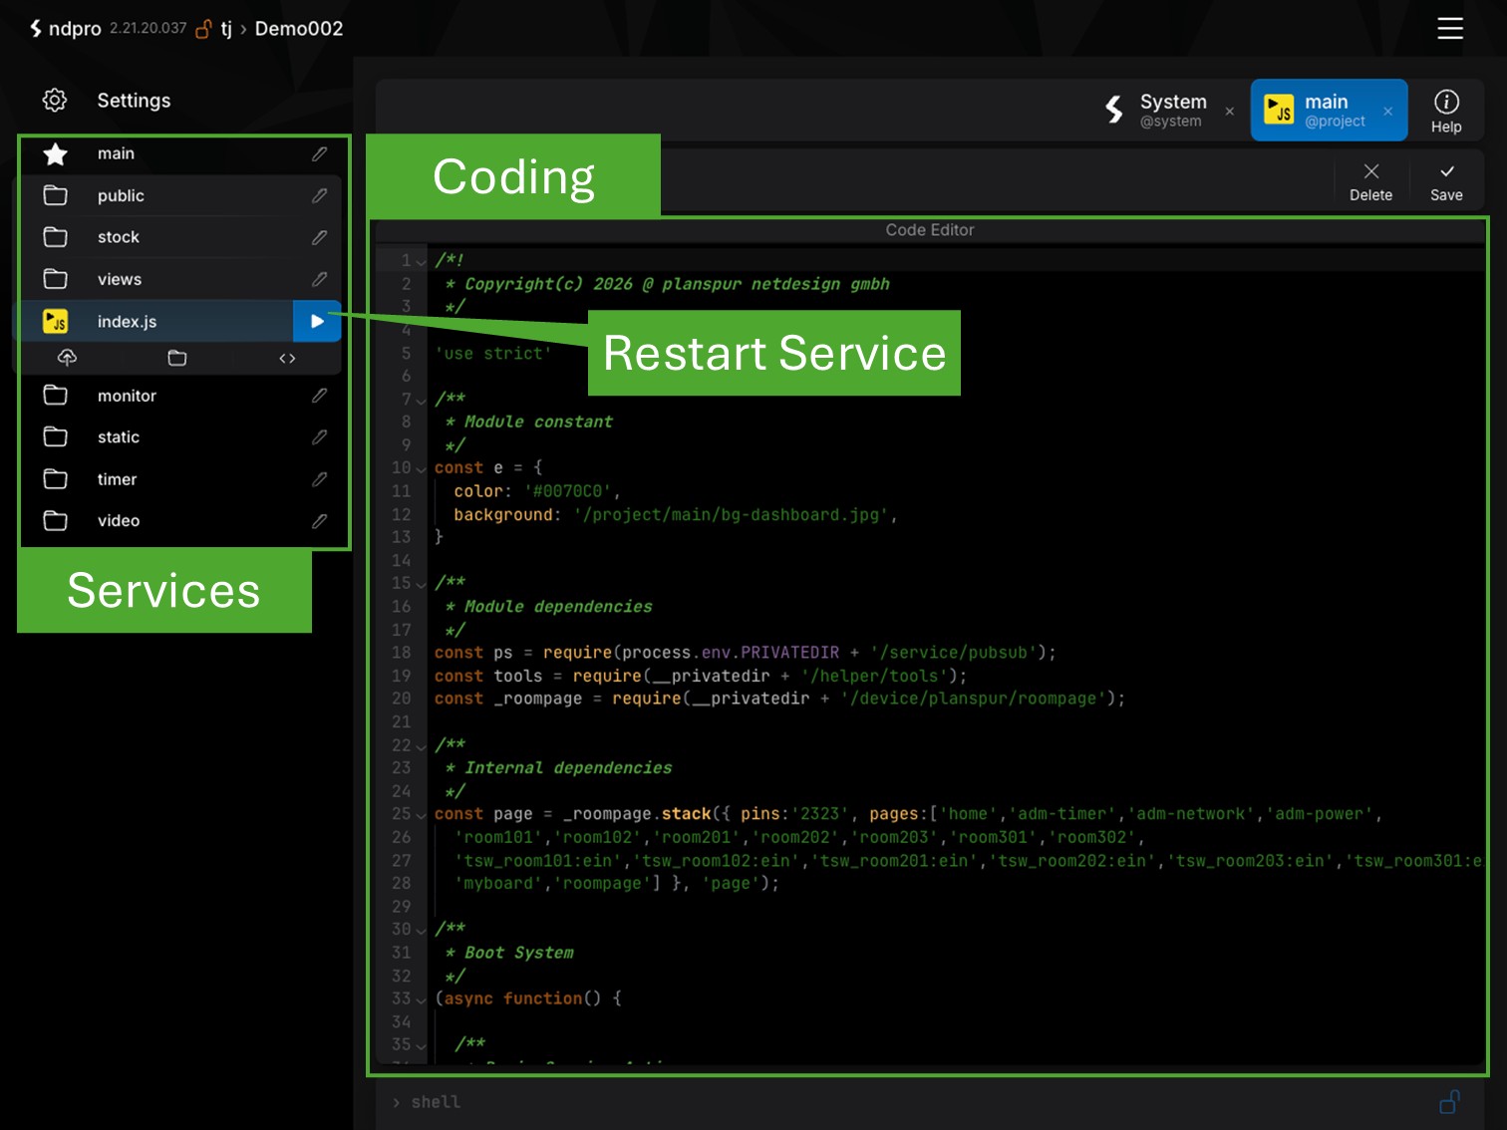This screenshot has height=1130, width=1507.
Task: Restart service with index.js play button
Action: (x=317, y=321)
